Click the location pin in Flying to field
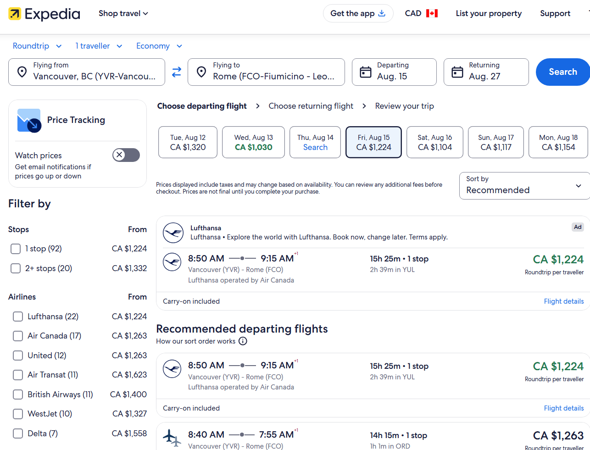Image resolution: width=590 pixels, height=450 pixels. click(201, 72)
